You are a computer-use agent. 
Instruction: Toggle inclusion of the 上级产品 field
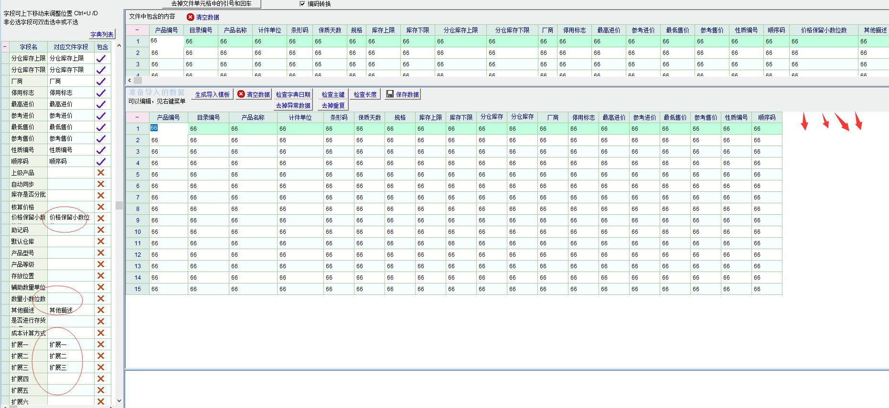pyautogui.click(x=101, y=173)
